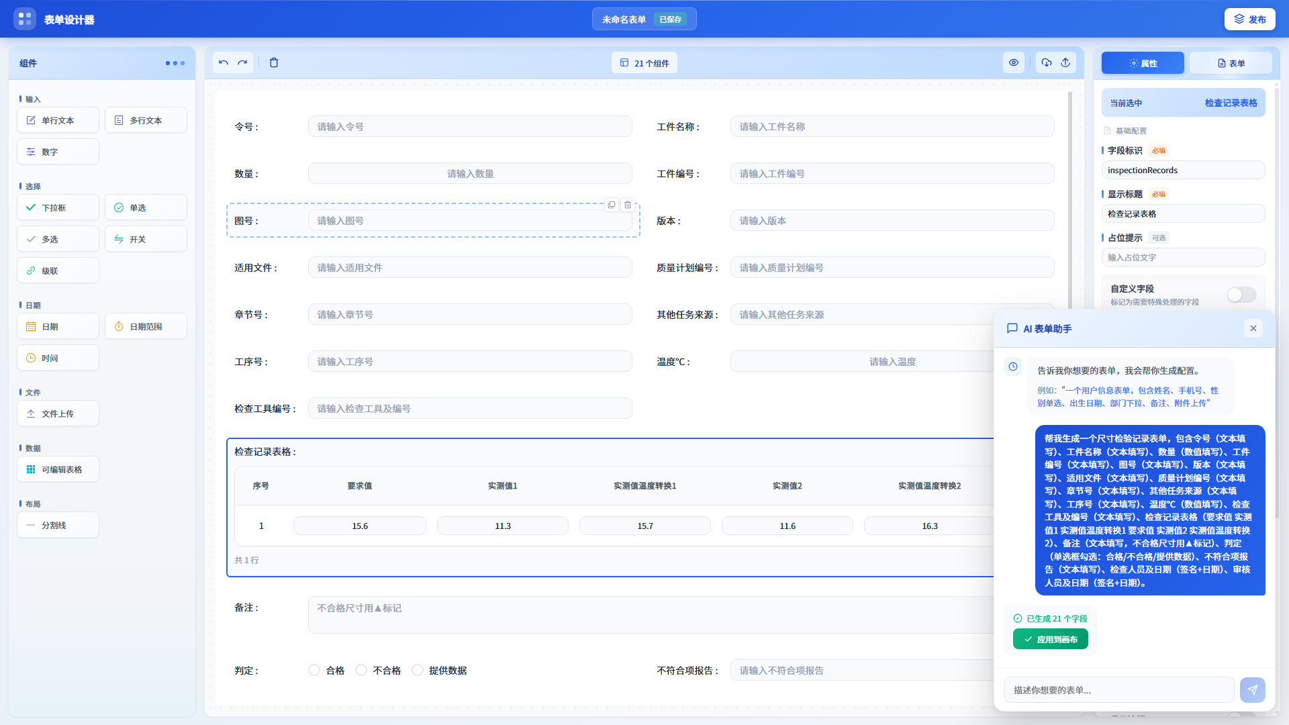
Task: Click the 令号 input field
Action: click(x=470, y=126)
